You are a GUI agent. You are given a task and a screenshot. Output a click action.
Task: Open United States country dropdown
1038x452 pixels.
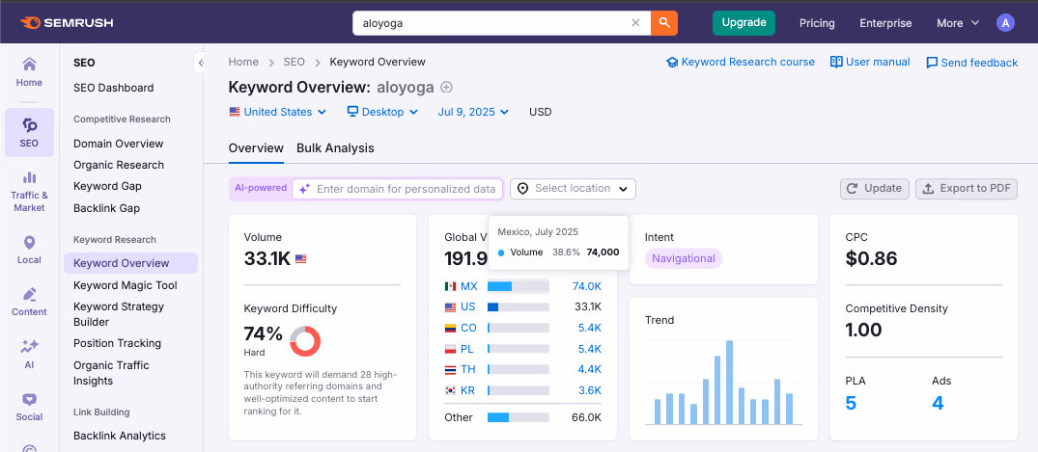[278, 112]
